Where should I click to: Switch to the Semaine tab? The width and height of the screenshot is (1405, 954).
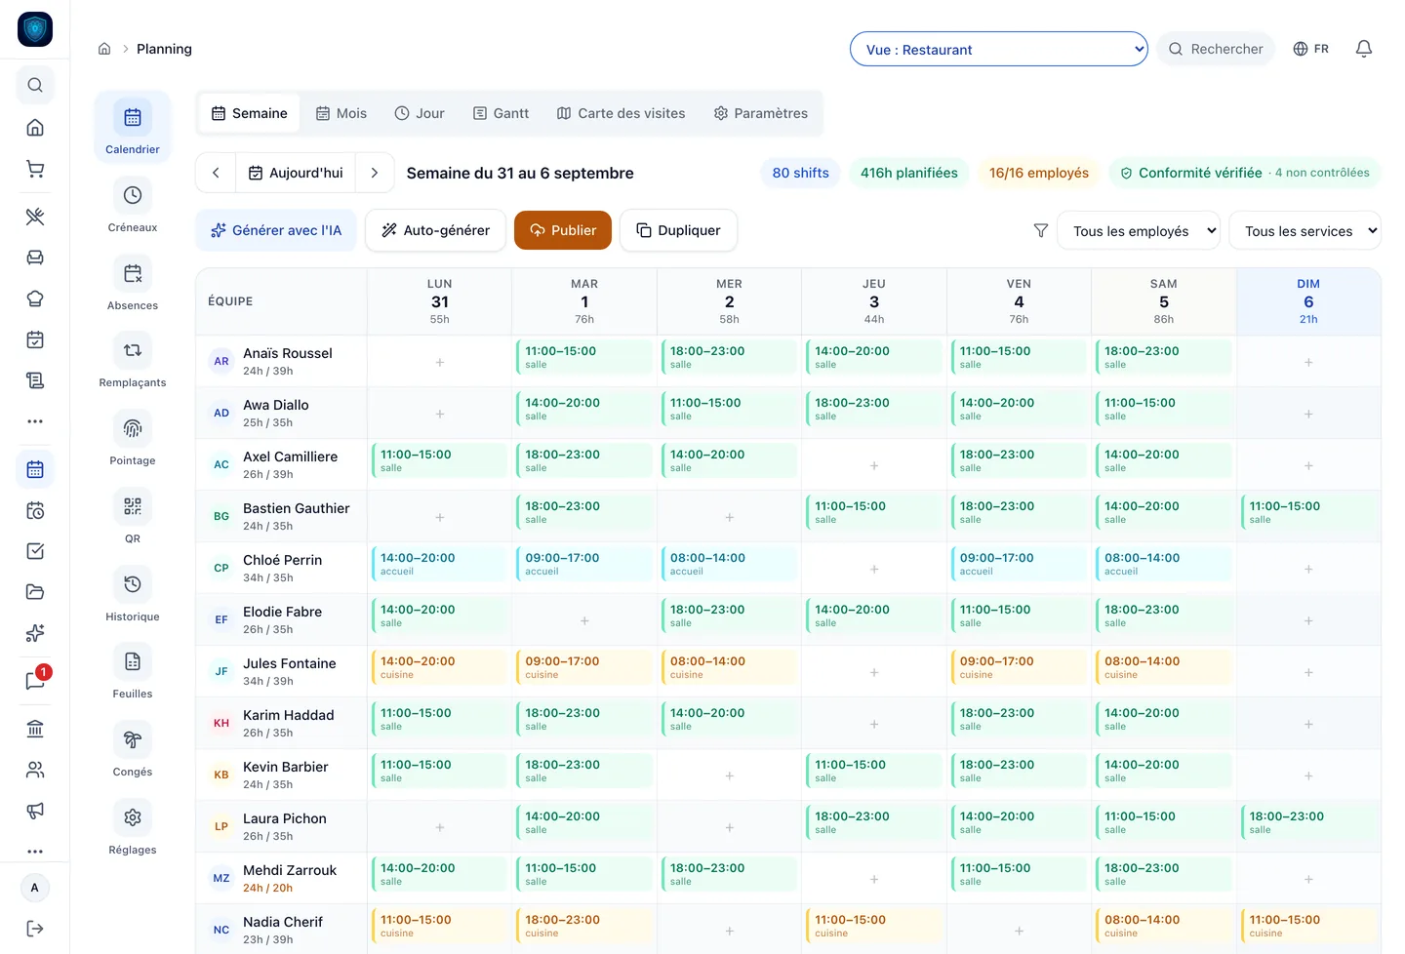coord(250,113)
